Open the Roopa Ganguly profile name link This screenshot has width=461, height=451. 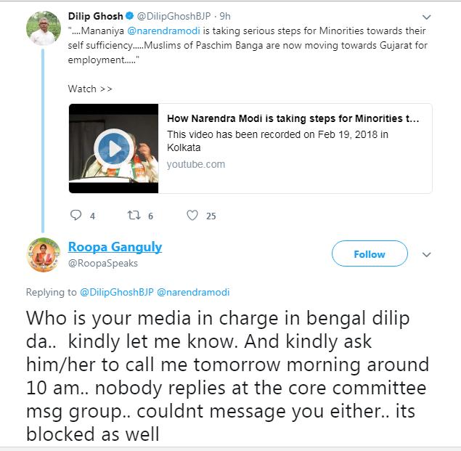click(115, 247)
